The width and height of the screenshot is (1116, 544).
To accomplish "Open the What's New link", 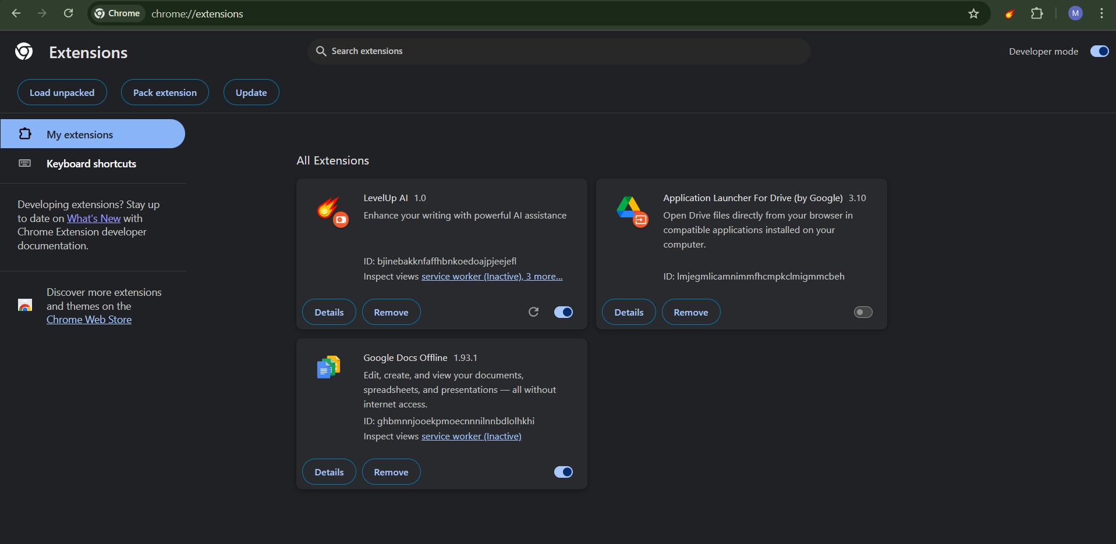I will click(x=94, y=219).
